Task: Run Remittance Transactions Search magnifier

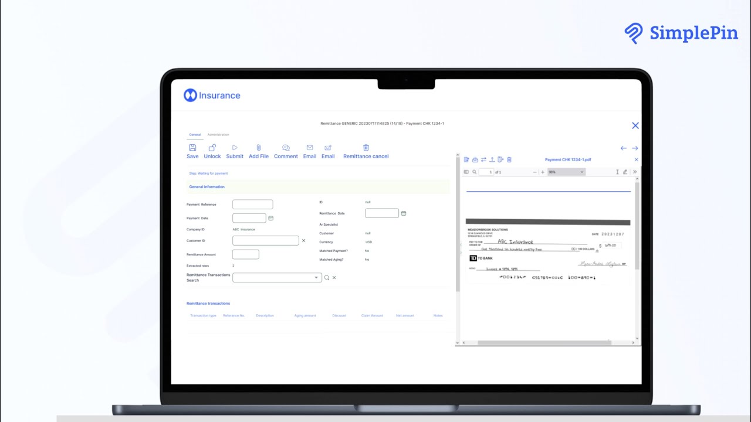Action: pyautogui.click(x=327, y=278)
